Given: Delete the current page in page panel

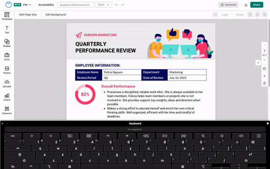Looking at the screenshot, I should [265, 84].
